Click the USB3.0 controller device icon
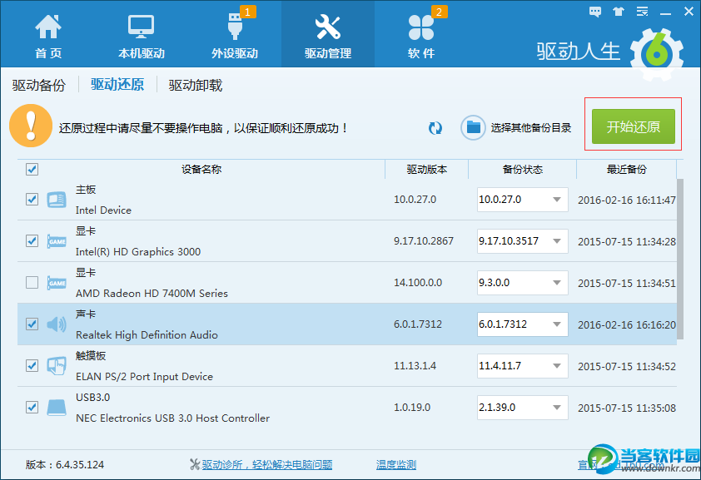 pyautogui.click(x=57, y=408)
